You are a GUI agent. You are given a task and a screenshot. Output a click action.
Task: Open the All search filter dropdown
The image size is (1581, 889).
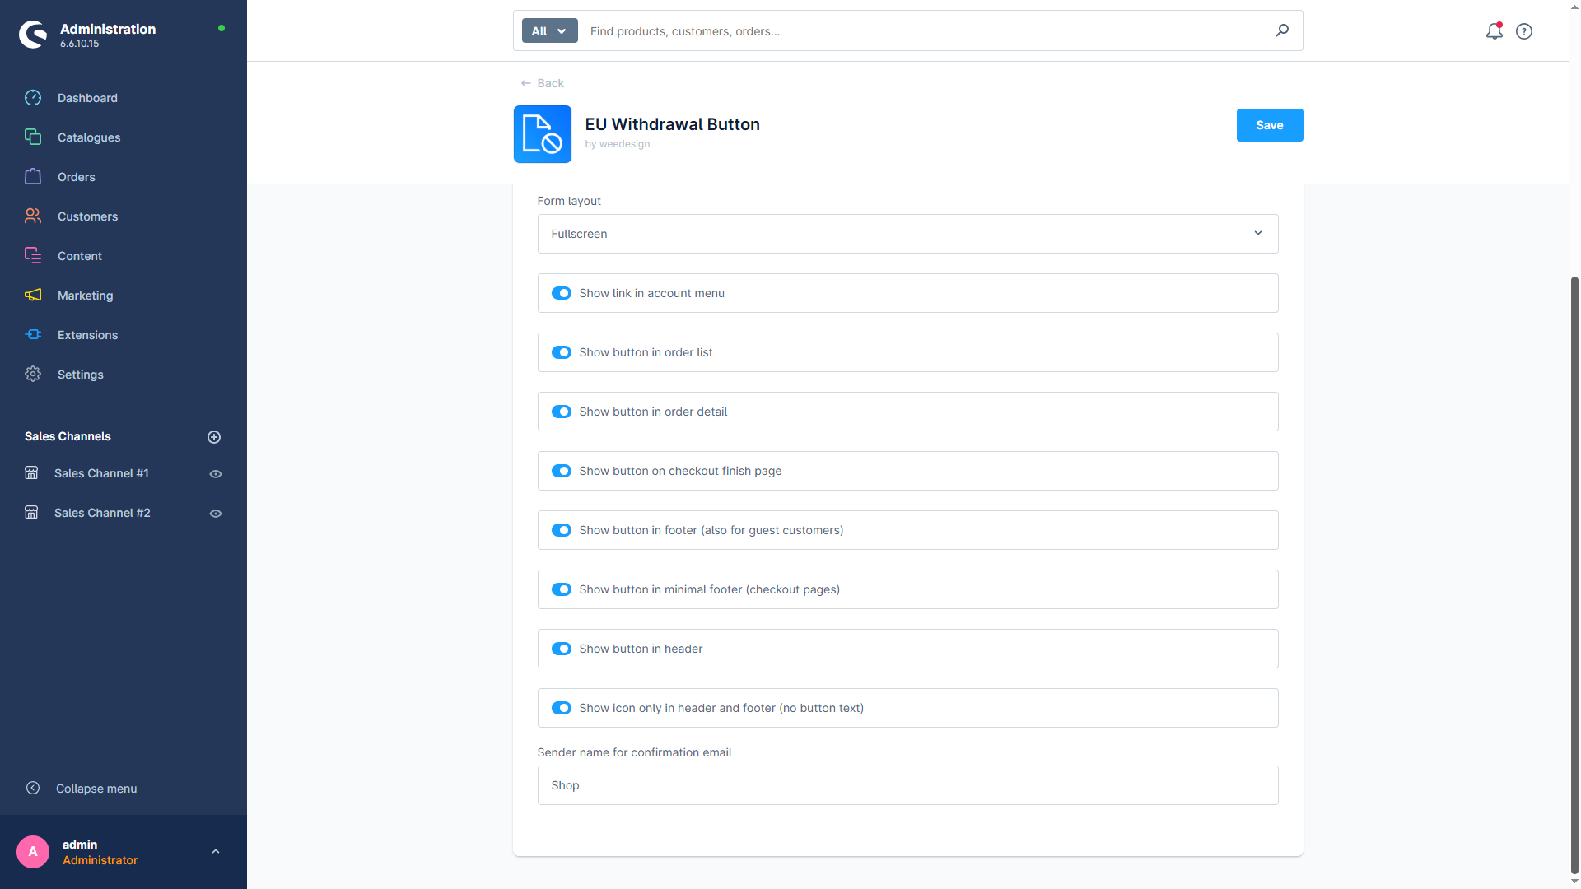pos(549,31)
